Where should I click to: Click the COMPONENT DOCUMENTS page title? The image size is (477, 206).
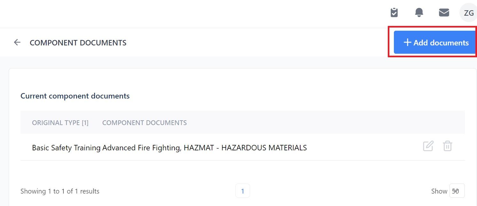tap(78, 43)
